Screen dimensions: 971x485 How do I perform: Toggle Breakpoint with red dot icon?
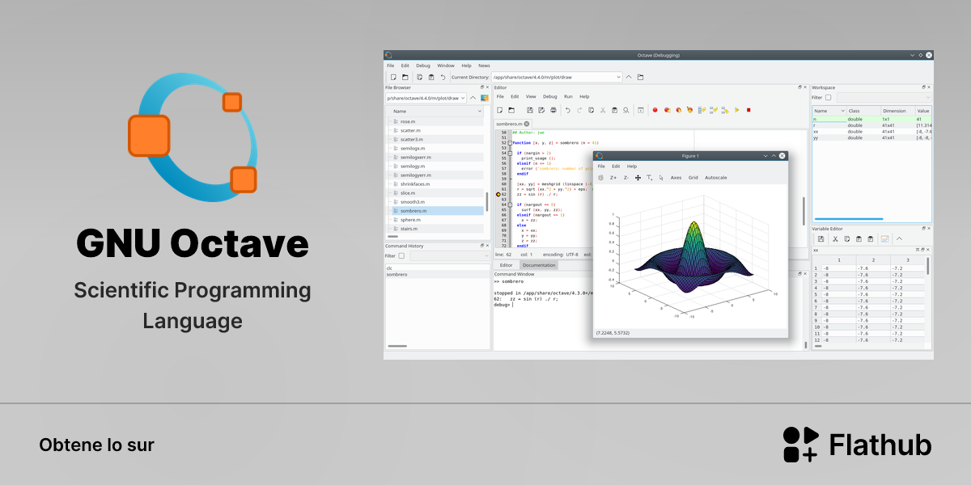[655, 110]
